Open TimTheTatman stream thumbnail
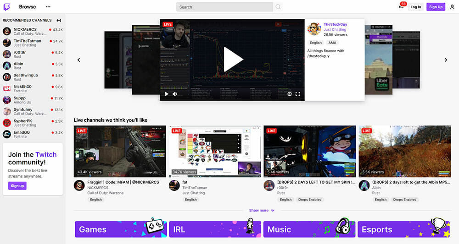 pyautogui.click(x=215, y=151)
